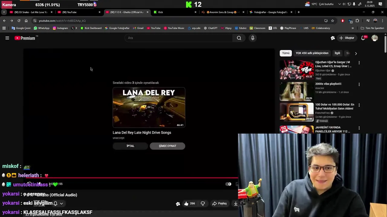
Task: Click the Oluştur create button
Action: point(346,38)
